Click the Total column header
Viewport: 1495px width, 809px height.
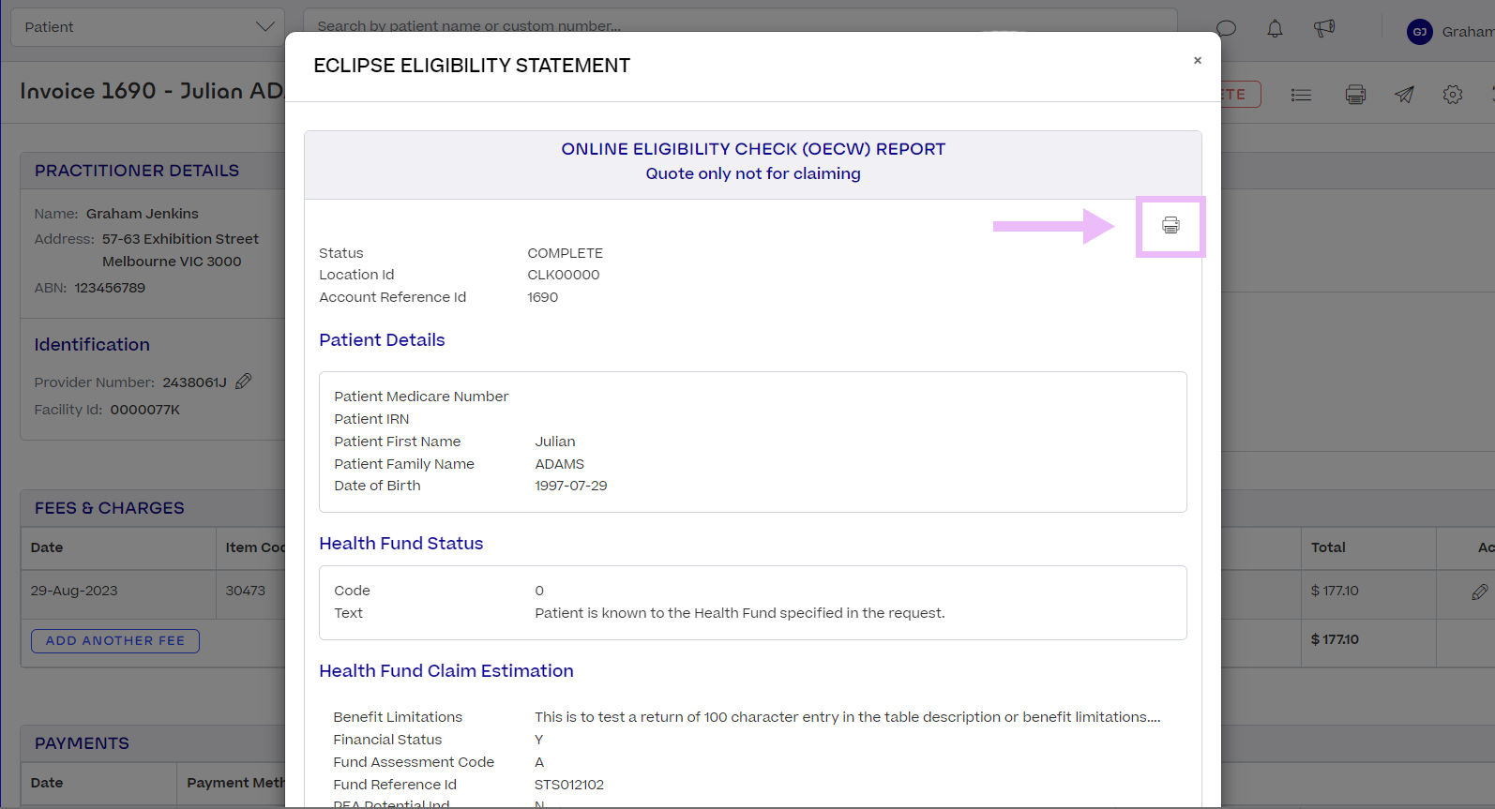pyautogui.click(x=1328, y=547)
